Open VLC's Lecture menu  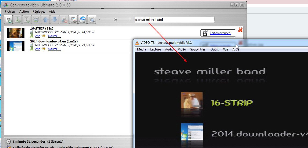(x=155, y=49)
